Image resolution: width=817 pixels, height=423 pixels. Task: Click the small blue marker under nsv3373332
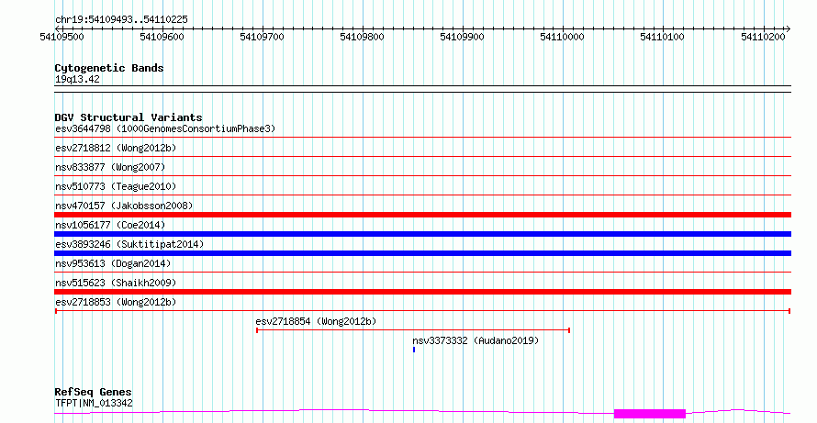click(414, 350)
